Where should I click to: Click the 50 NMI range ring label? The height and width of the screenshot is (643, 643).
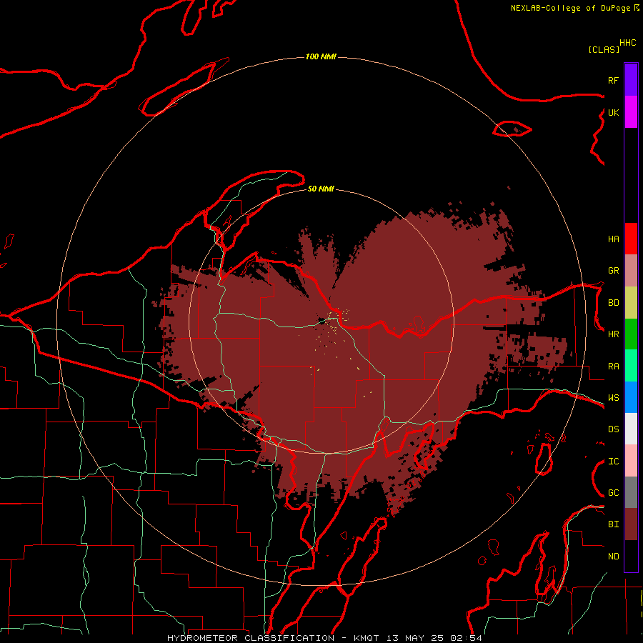pos(321,189)
